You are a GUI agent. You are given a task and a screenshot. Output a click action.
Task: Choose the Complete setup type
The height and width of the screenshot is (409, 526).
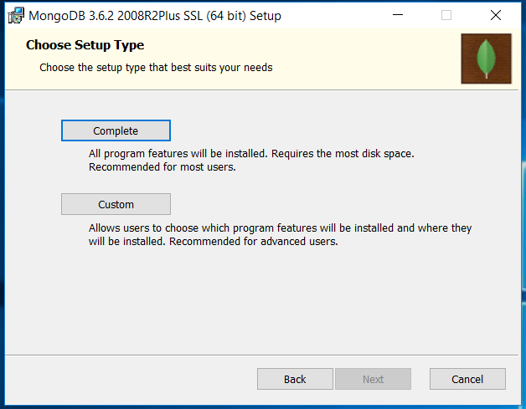click(x=116, y=130)
